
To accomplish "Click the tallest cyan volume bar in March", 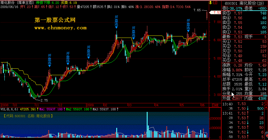I will pos(147,125).
